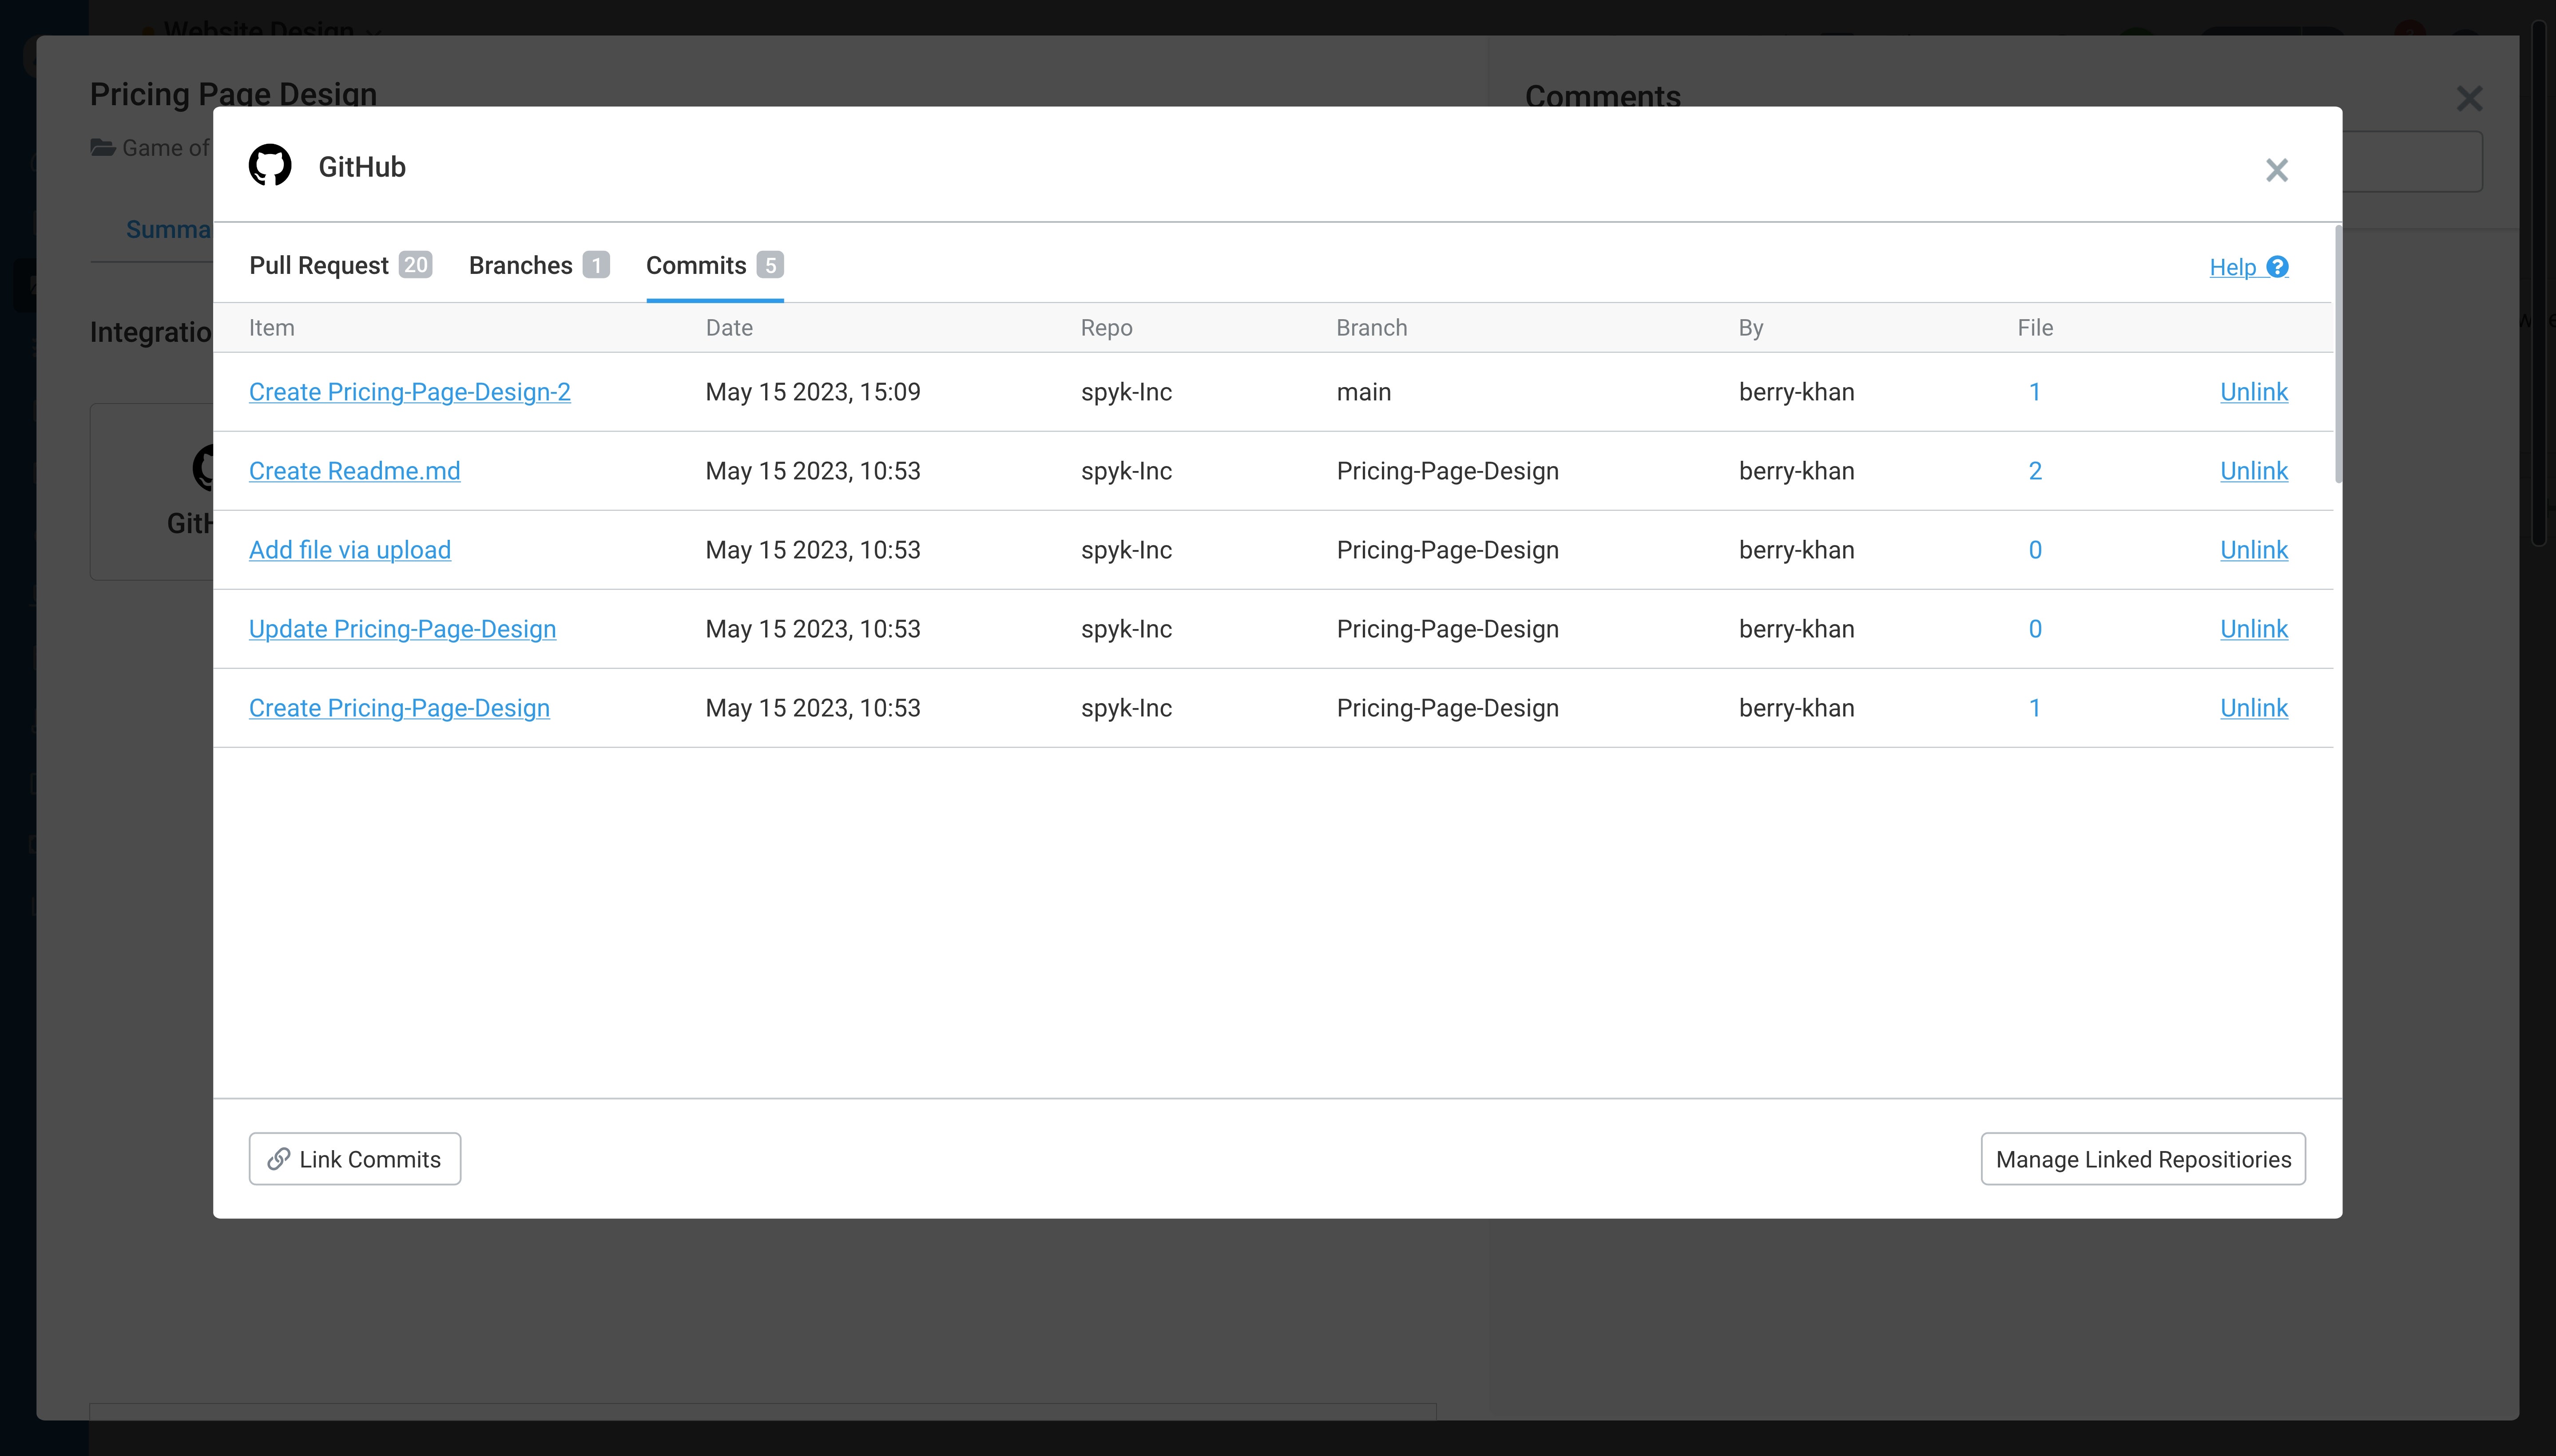
Task: Unlink Add file via upload commit
Action: pyautogui.click(x=2254, y=550)
